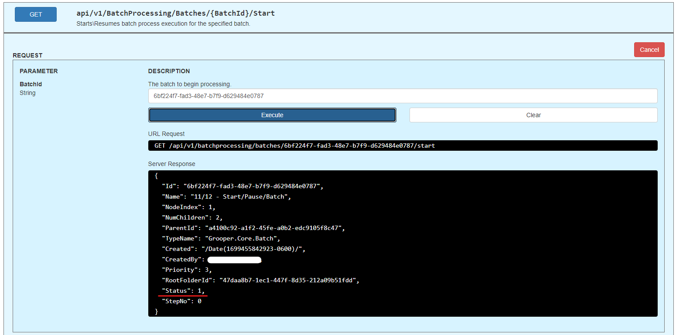Click the BatchId parameter name label
Image resolution: width=676 pixels, height=335 pixels.
point(31,84)
